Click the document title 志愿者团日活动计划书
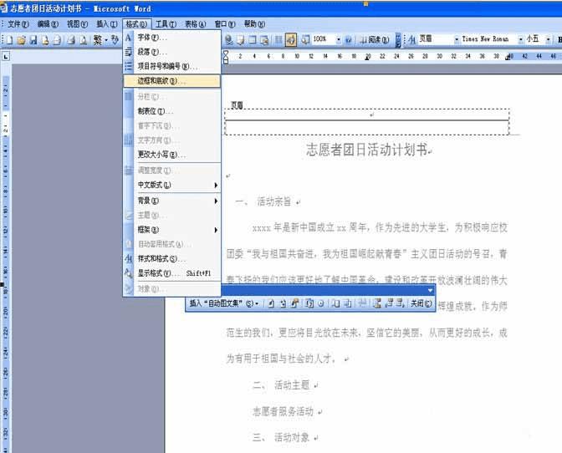562x453 pixels. [366, 150]
